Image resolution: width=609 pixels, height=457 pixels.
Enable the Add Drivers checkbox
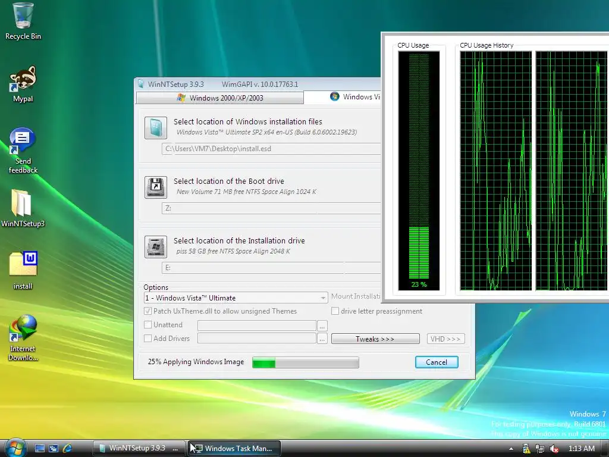(x=147, y=338)
